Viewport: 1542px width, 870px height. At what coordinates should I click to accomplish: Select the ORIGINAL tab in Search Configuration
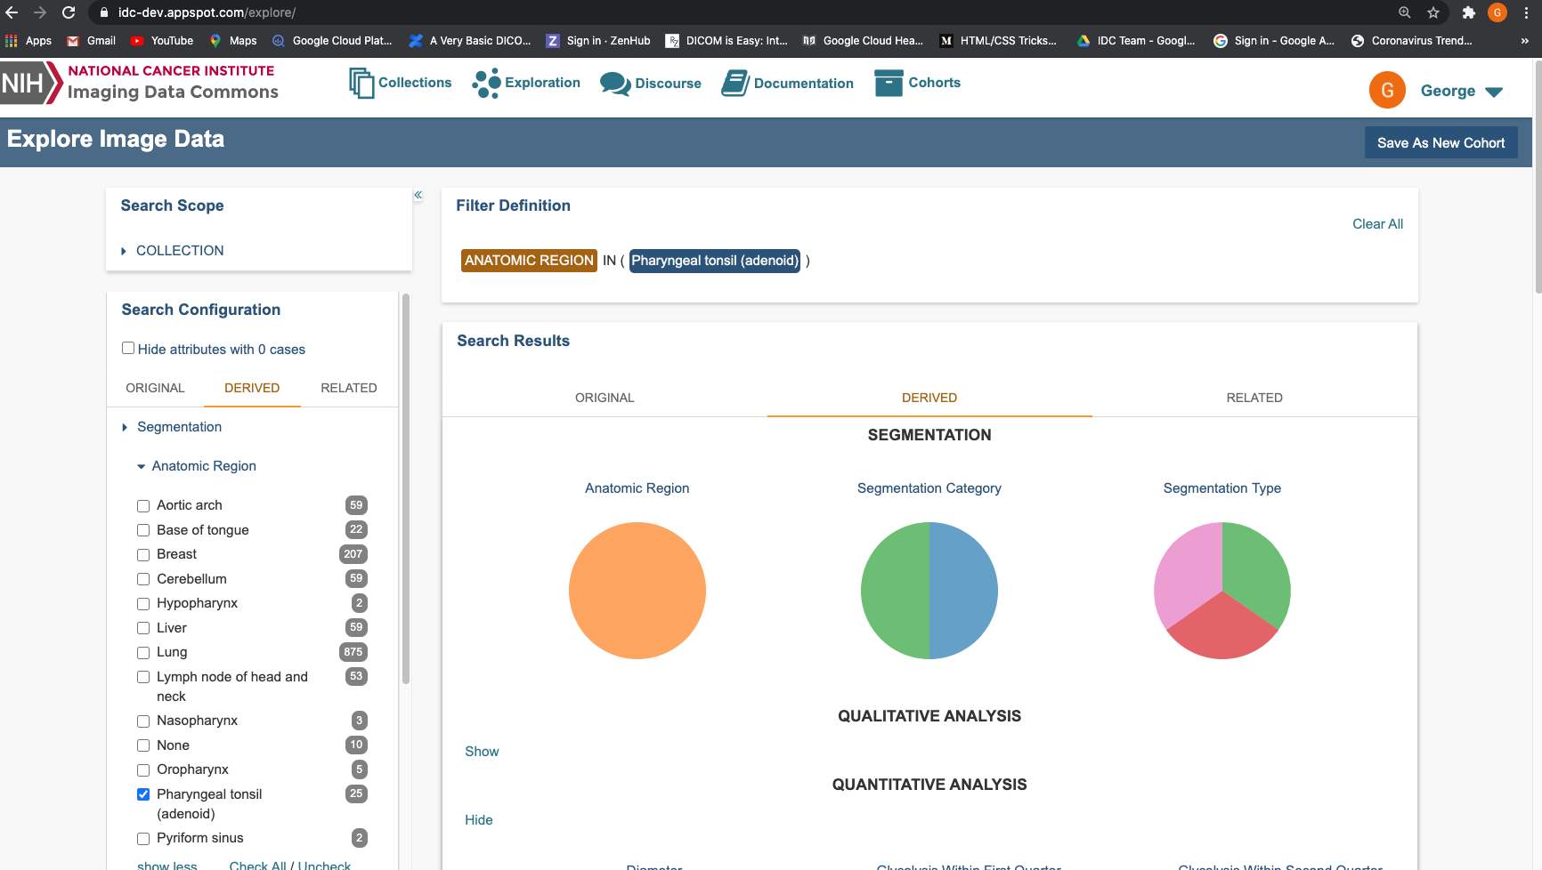tap(155, 388)
